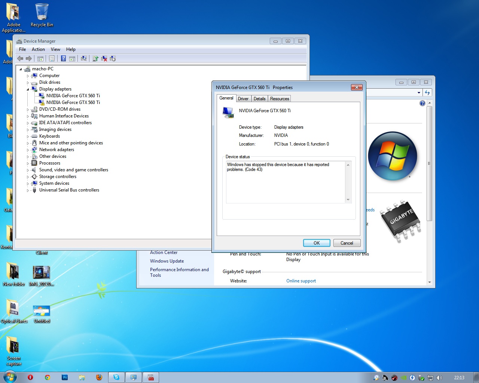The width and height of the screenshot is (479, 383).
Task: Click Cancel in the Properties dialog
Action: pyautogui.click(x=347, y=243)
